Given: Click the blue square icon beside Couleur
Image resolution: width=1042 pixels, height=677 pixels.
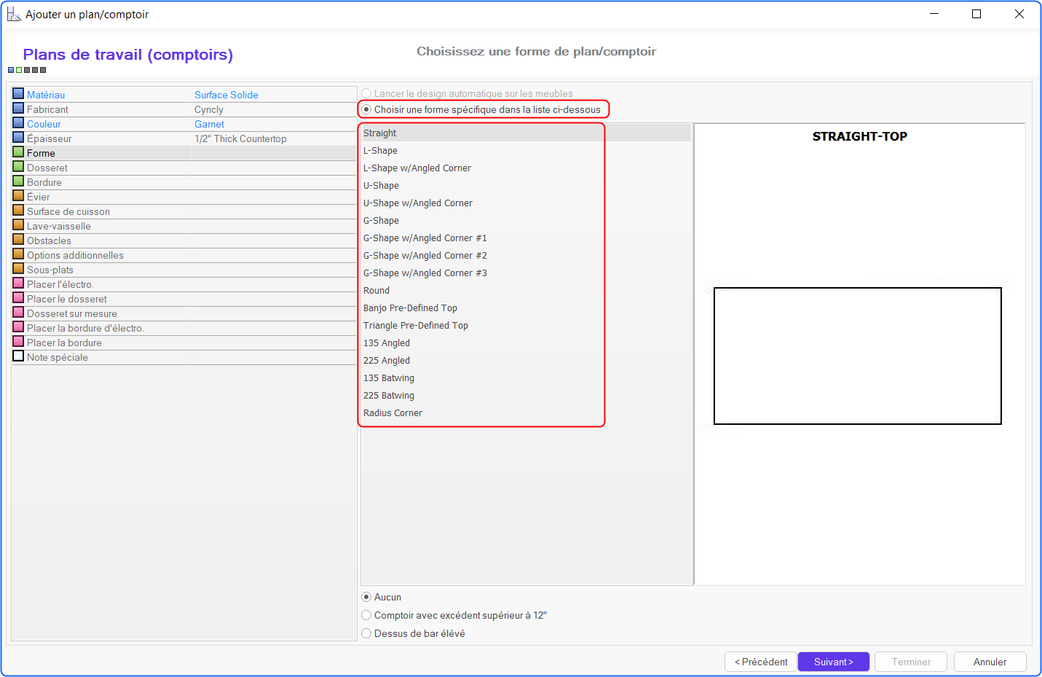Looking at the screenshot, I should point(18,123).
